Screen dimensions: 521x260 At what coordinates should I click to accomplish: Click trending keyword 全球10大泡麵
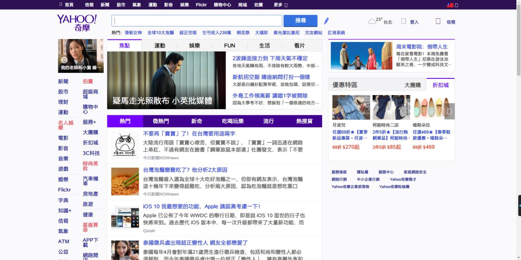(160, 32)
